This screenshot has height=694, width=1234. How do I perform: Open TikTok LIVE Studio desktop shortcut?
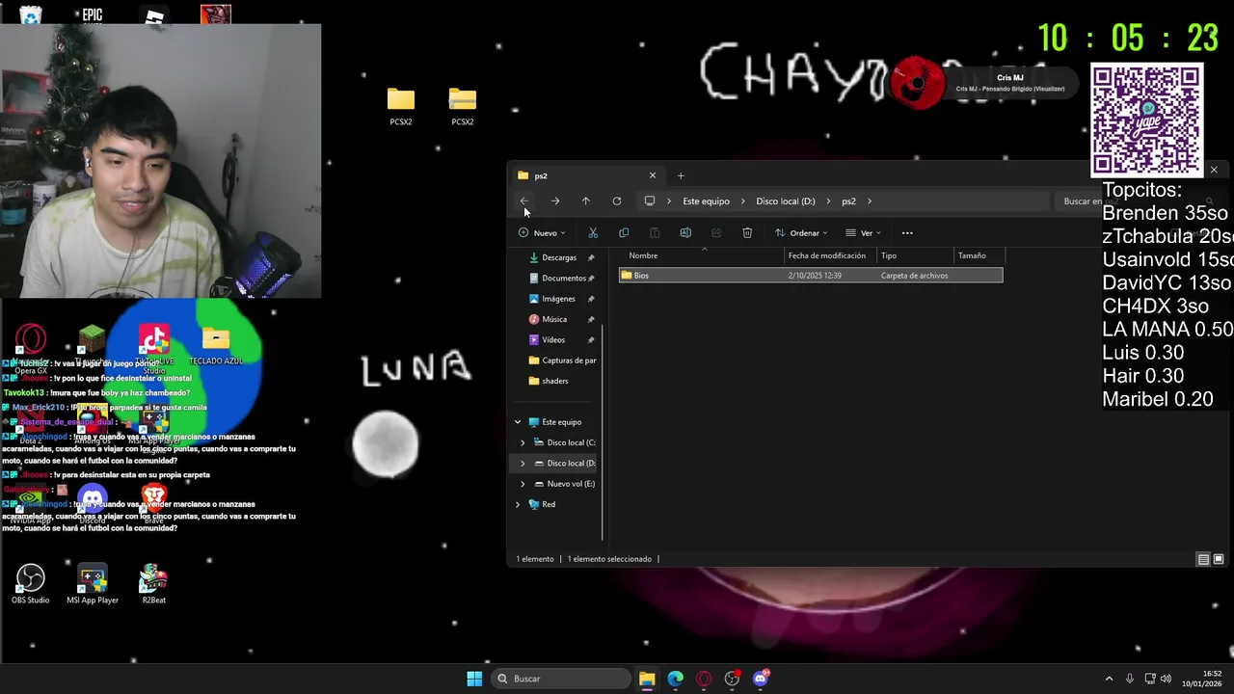point(154,349)
